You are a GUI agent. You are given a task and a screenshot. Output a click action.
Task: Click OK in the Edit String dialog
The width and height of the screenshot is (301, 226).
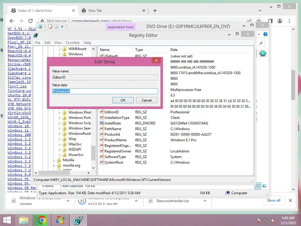click(x=123, y=100)
